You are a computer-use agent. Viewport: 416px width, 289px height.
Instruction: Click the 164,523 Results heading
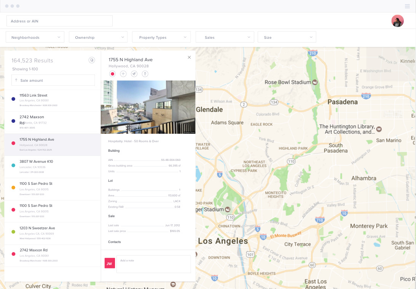[x=32, y=60]
